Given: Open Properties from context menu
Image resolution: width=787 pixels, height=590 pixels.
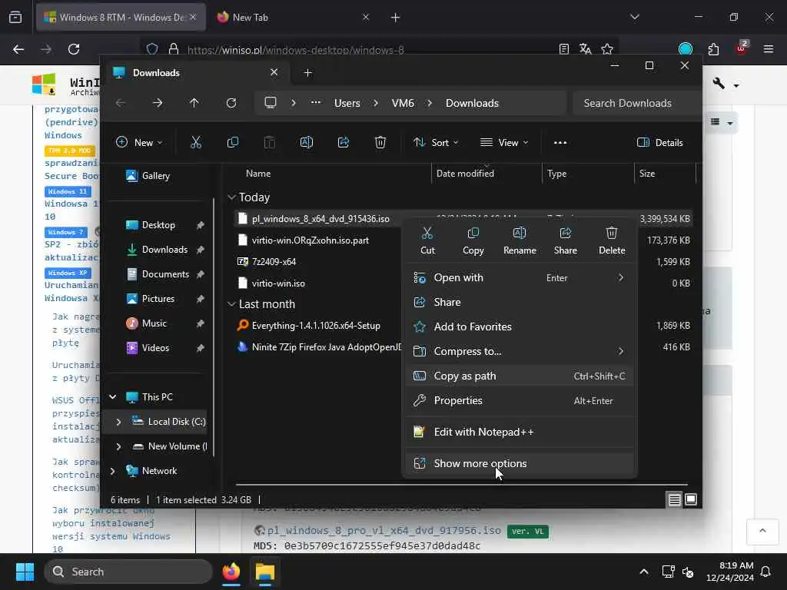Looking at the screenshot, I should pos(519,400).
